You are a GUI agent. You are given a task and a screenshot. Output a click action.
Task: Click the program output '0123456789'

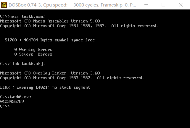coord(12,102)
